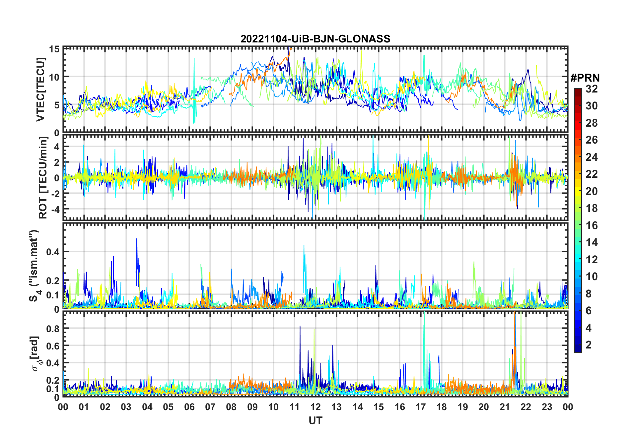This screenshot has width=631, height=441.
Task: Click the sigma phi axis tick label 0.4
Action: (53, 363)
